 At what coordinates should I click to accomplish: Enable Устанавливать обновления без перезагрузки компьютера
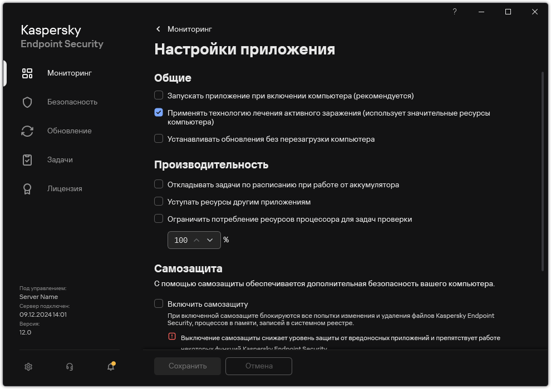point(159,138)
